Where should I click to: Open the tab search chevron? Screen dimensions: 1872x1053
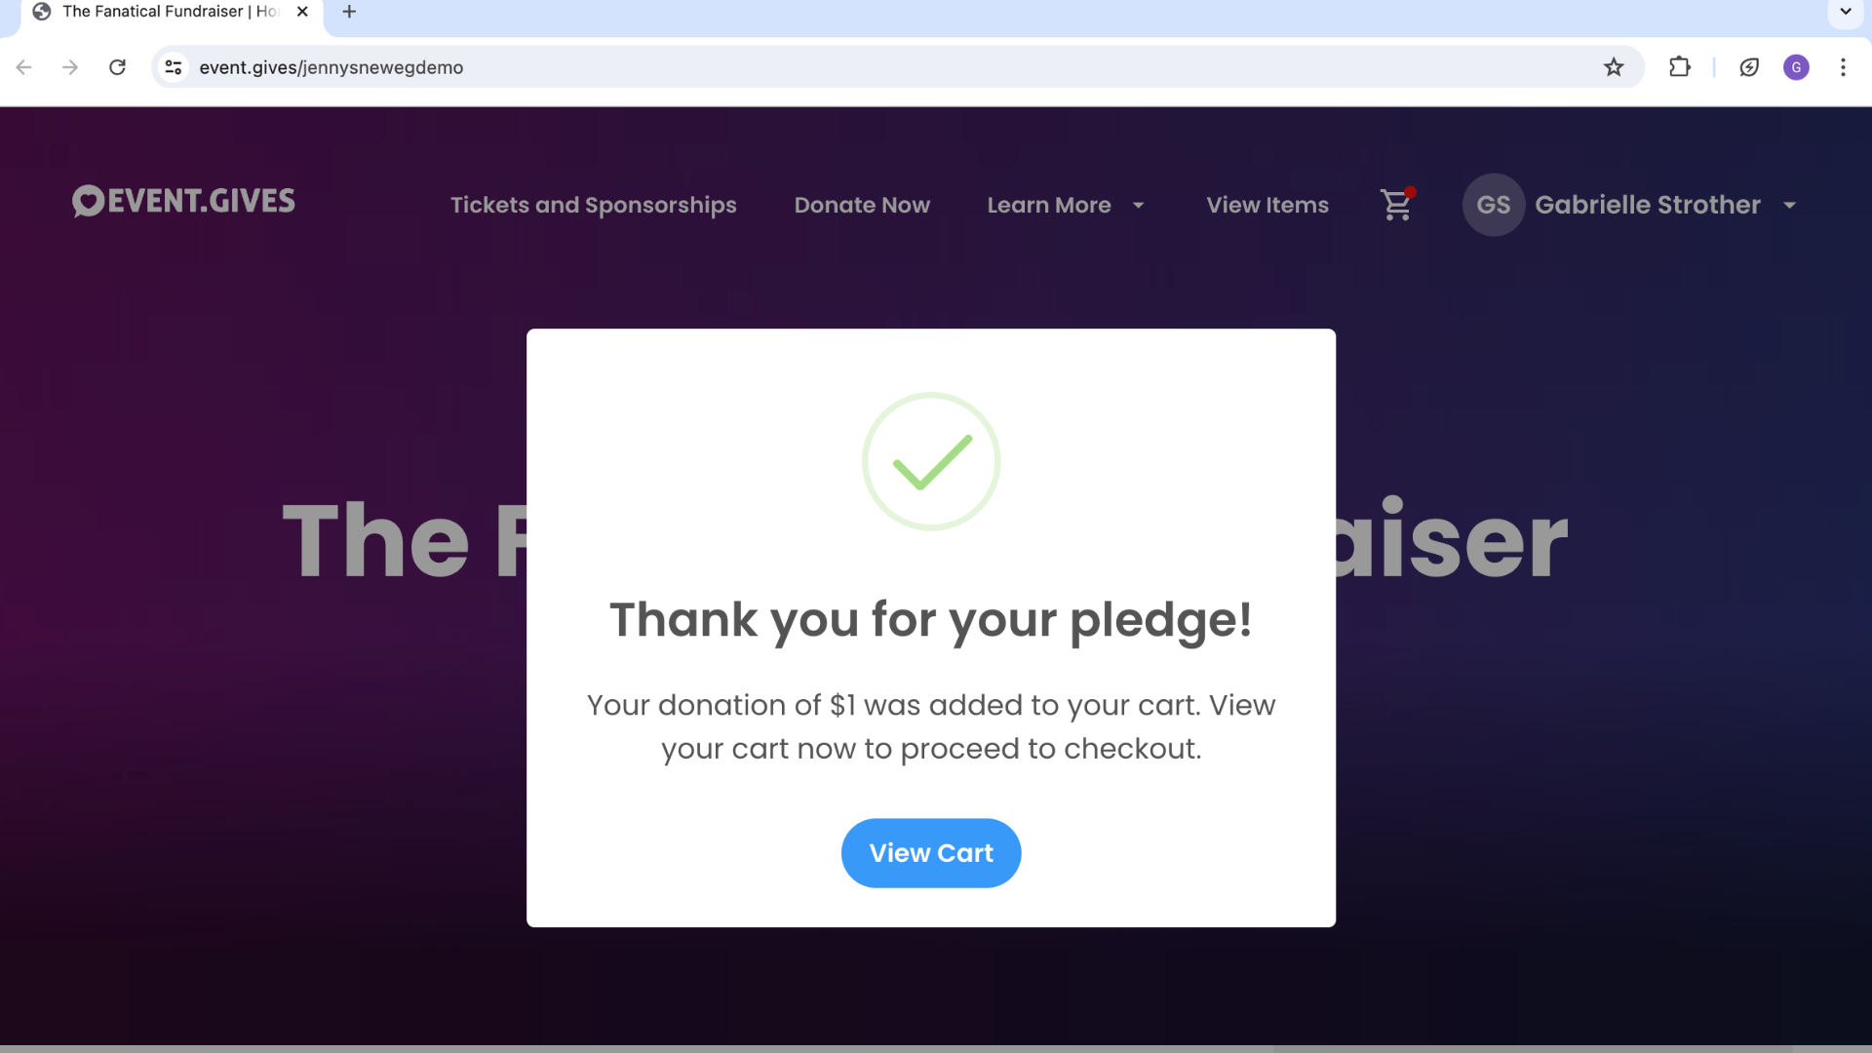pyautogui.click(x=1845, y=12)
